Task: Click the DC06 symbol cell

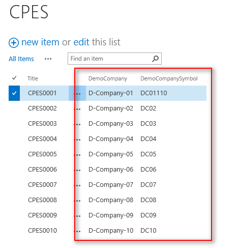Action: tap(149, 170)
